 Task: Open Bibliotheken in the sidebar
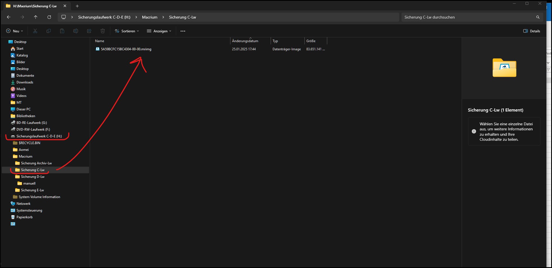point(26,116)
